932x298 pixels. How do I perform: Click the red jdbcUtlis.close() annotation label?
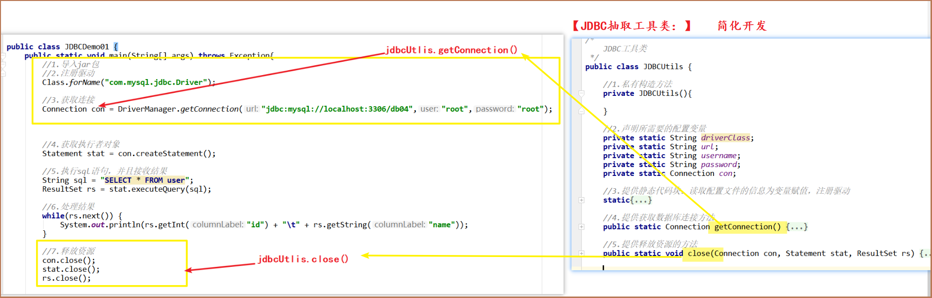[303, 259]
